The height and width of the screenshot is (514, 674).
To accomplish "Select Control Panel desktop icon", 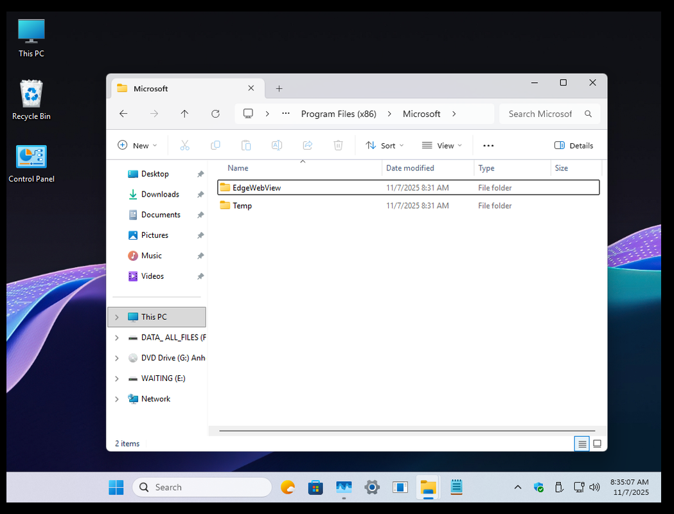I will click(x=31, y=164).
